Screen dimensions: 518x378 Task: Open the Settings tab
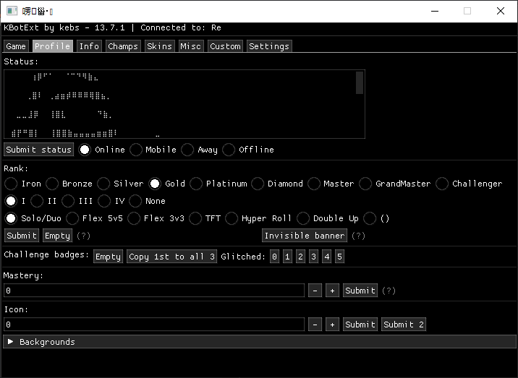[269, 46]
